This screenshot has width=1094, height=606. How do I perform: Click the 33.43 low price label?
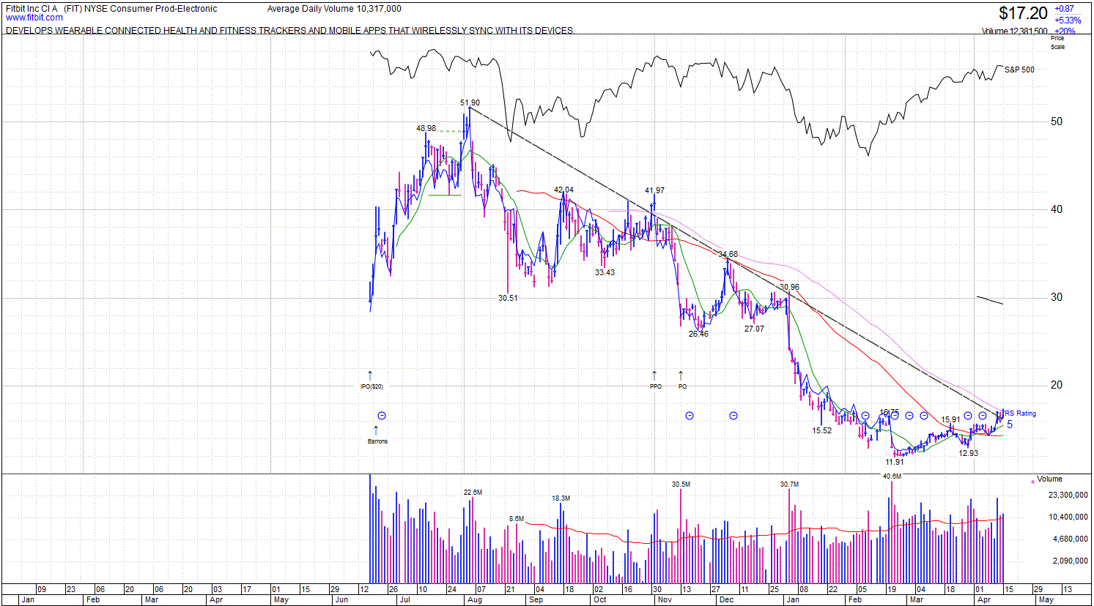605,272
